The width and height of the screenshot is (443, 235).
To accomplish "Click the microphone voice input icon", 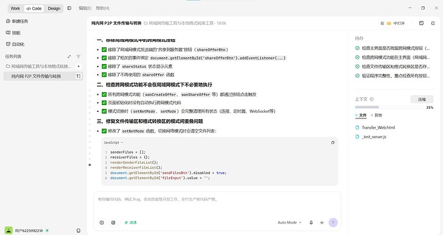I will point(311,222).
